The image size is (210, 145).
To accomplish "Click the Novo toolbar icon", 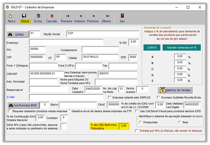I will [x=11, y=16].
